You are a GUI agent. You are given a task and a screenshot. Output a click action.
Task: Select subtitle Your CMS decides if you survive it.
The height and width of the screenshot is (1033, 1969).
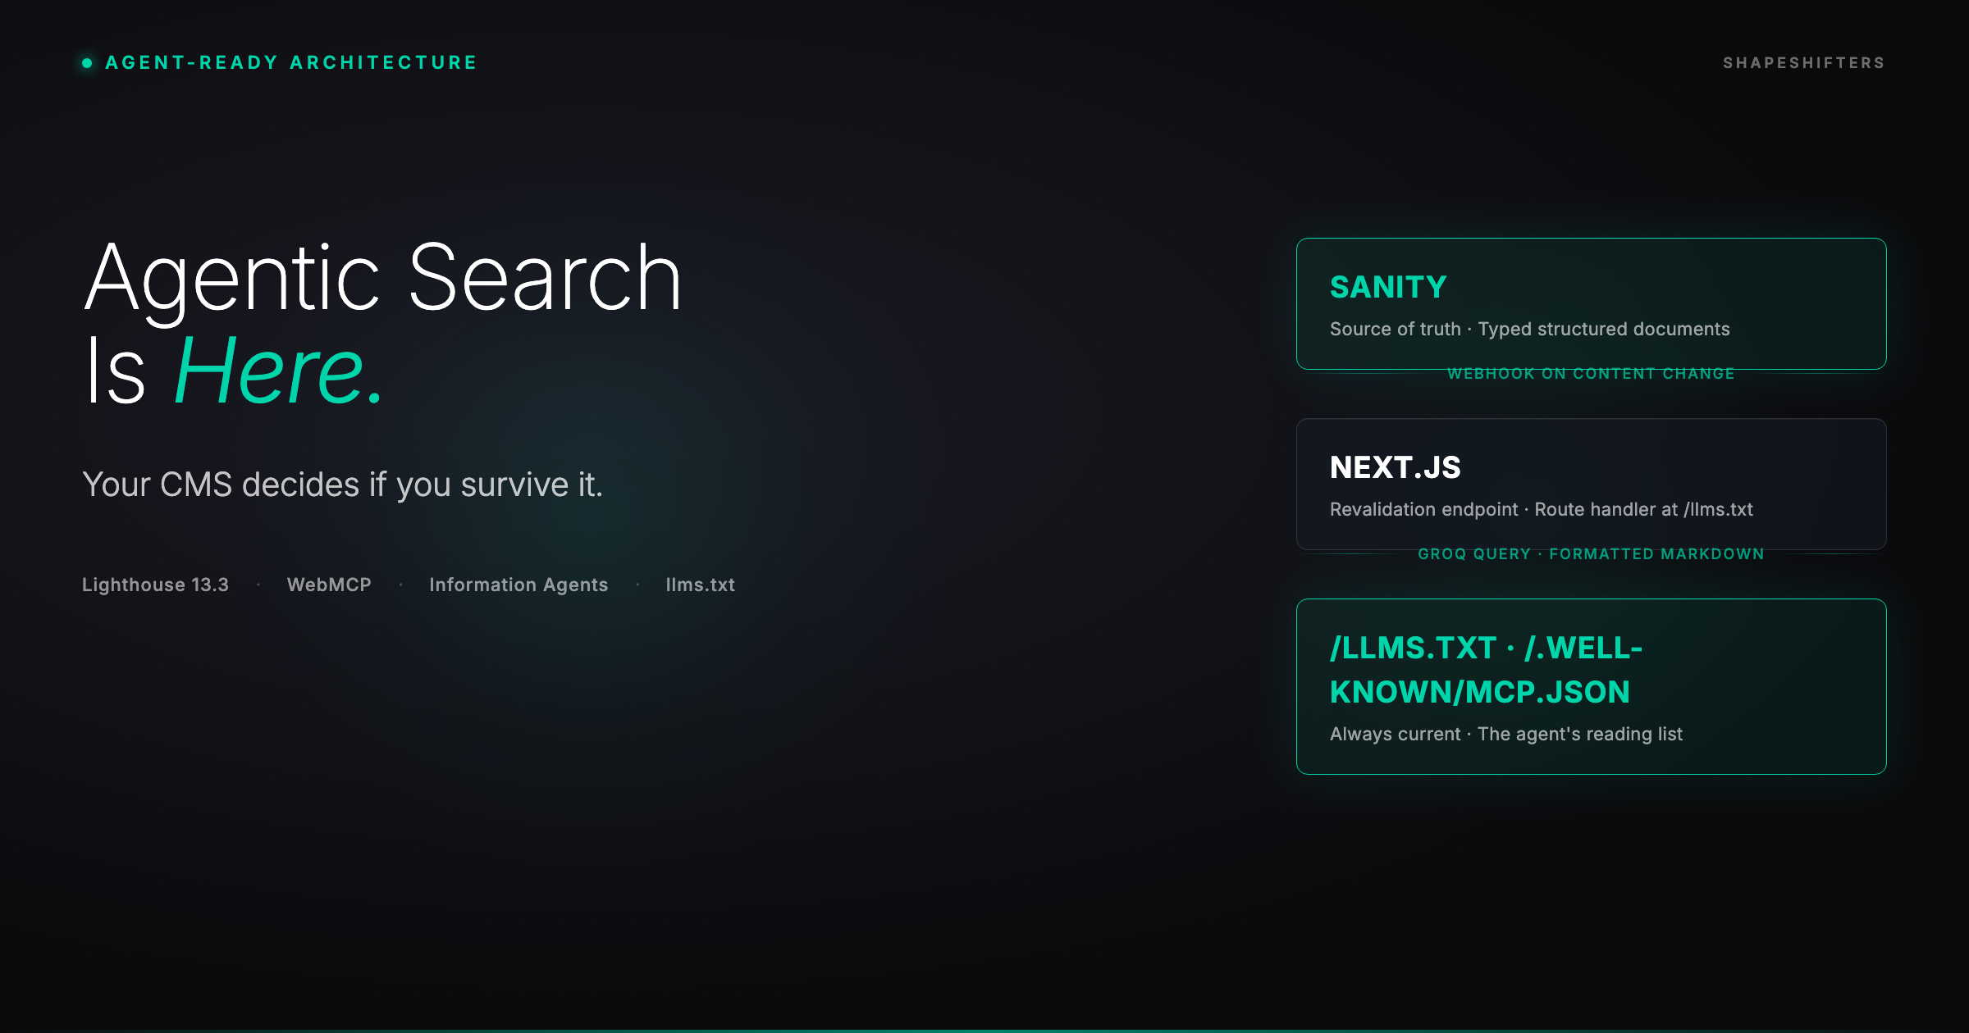tap(343, 485)
